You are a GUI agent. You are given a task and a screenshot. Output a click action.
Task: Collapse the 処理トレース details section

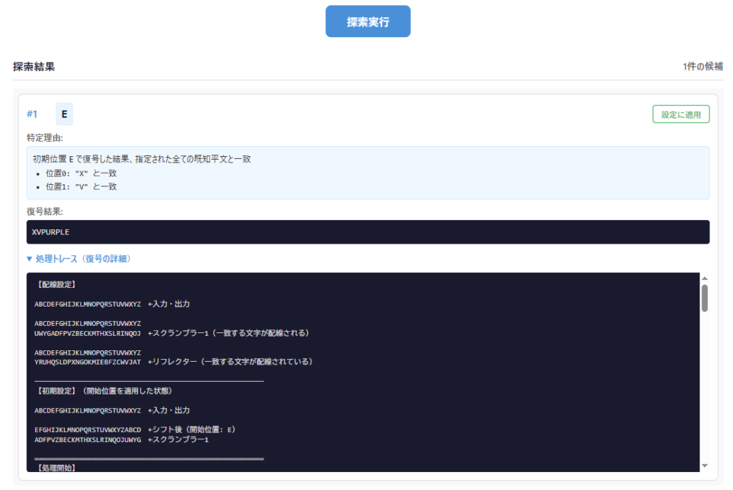tap(83, 259)
